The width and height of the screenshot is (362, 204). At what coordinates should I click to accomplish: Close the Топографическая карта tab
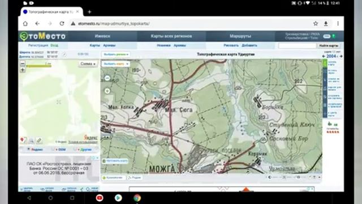click(77, 11)
